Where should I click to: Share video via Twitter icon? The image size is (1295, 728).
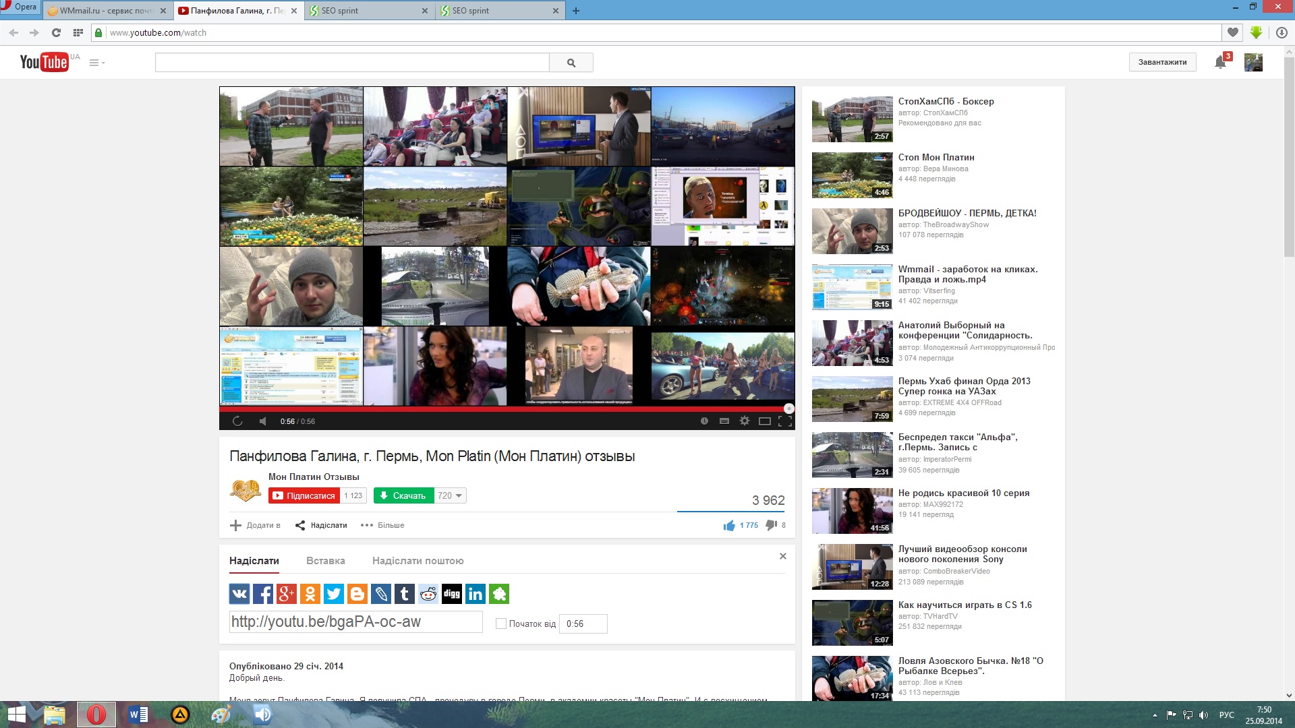[334, 594]
